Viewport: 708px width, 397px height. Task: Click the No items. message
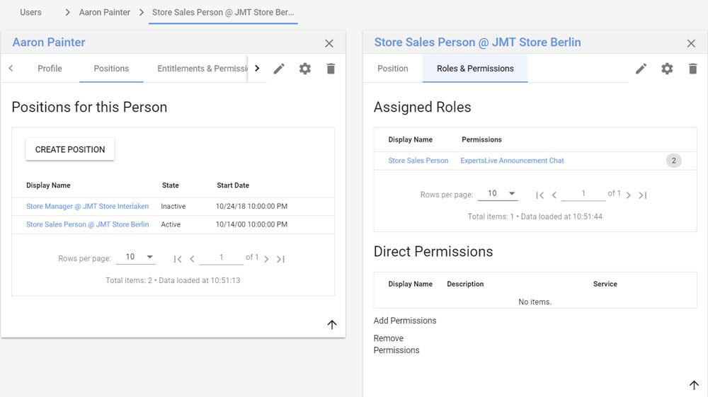tap(535, 301)
